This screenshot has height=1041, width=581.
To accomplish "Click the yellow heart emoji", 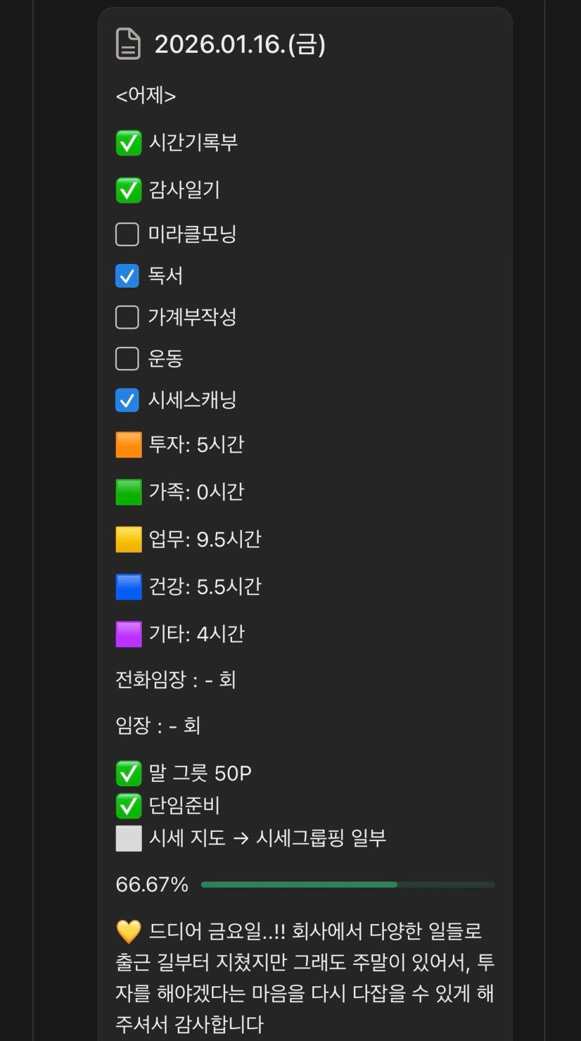I will tap(129, 932).
